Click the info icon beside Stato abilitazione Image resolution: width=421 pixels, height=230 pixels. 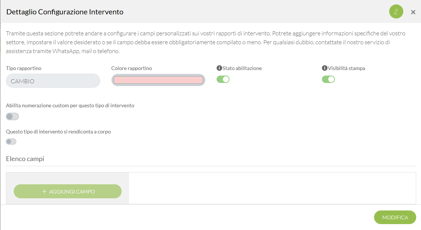tap(219, 68)
